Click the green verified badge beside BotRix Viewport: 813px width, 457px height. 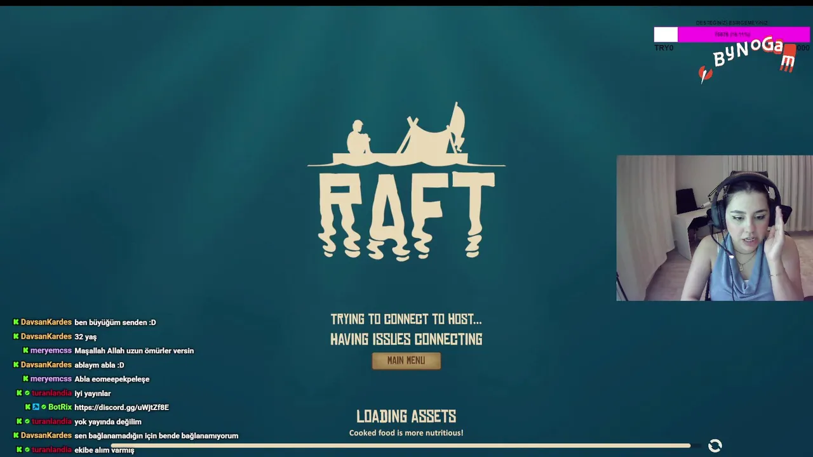tap(44, 407)
